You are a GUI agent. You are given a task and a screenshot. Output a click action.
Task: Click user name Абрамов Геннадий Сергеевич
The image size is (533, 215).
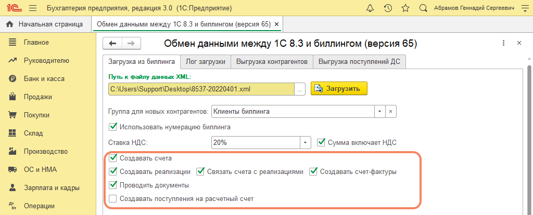point(474,8)
